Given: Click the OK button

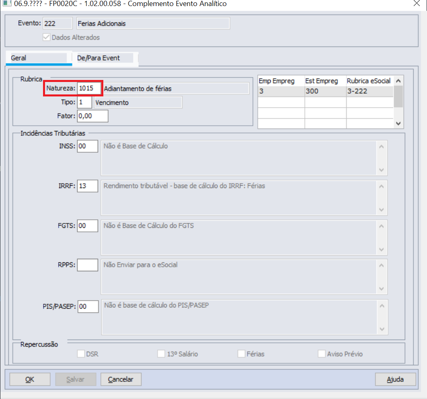Looking at the screenshot, I should pos(30,379).
